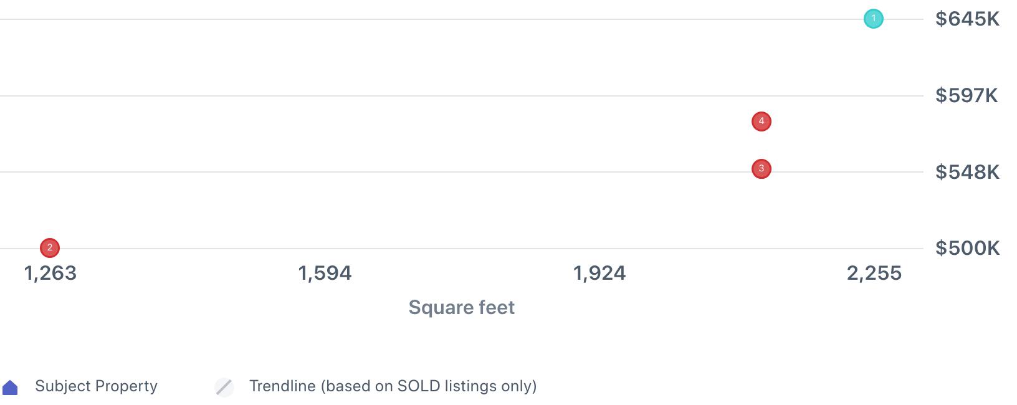Click the teal data point numbered 1
Viewport: 1017px width, 405px height.
coord(873,19)
